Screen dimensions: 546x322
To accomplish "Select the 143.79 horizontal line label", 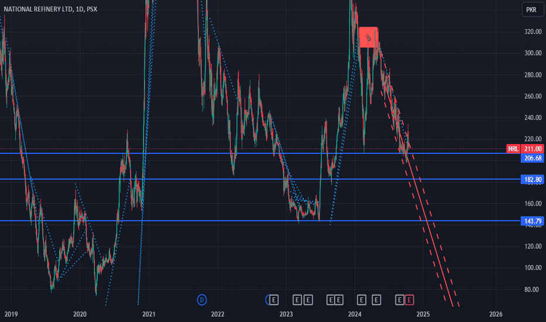I will [x=533, y=221].
